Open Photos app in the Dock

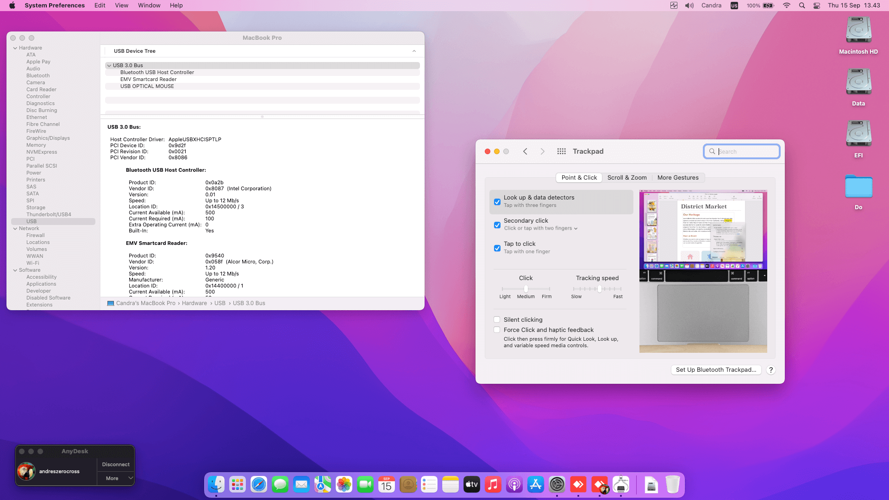click(x=344, y=485)
